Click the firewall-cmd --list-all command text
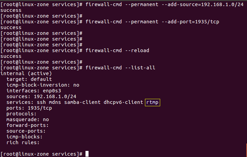Screen dimensions: 247x157 (x=120, y=68)
